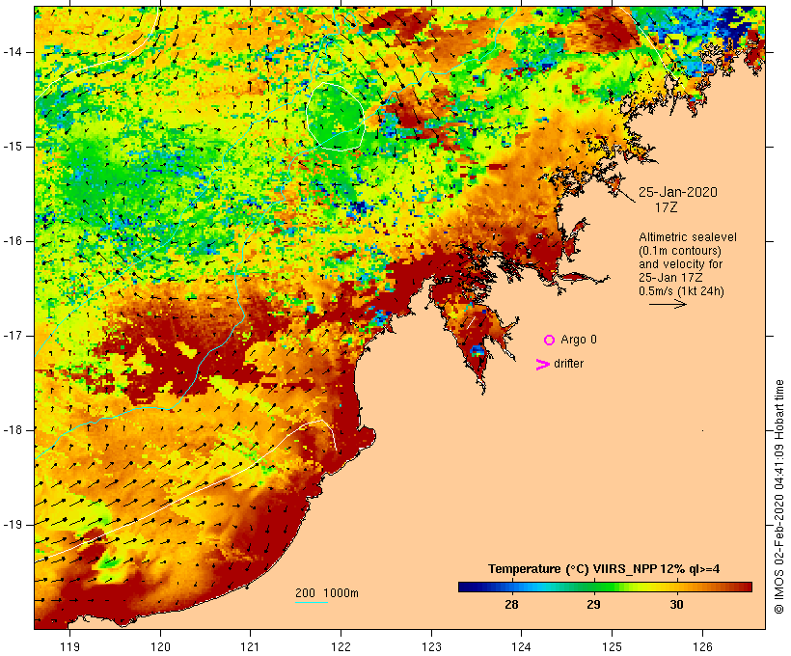Click the 'Altimetric sealevel' caption text

point(688,237)
